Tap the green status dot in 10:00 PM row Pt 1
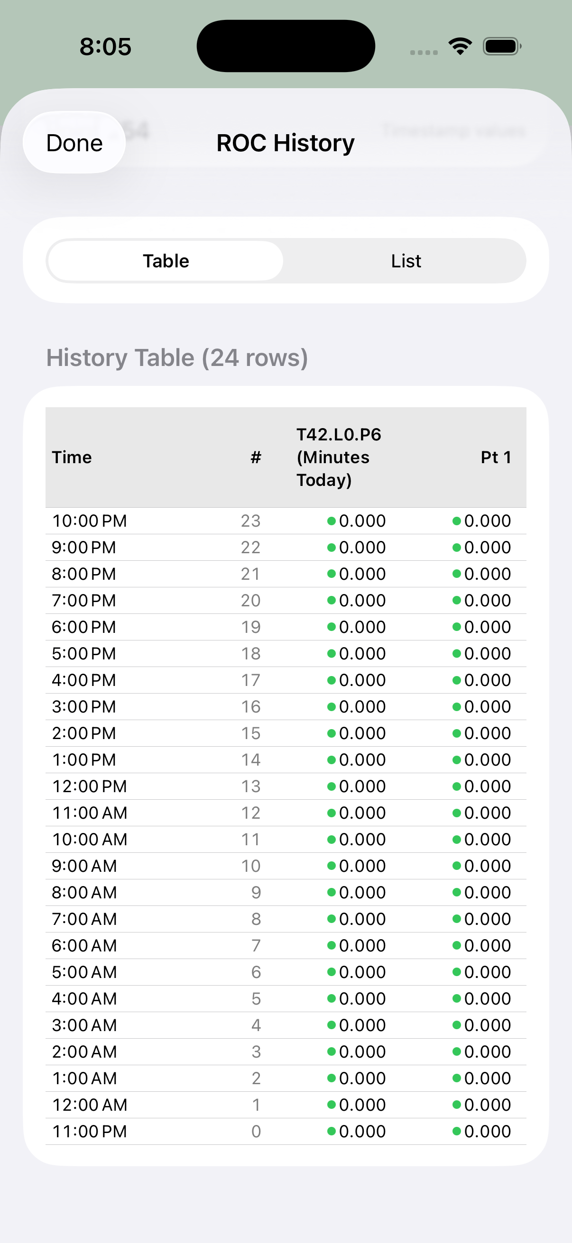This screenshot has width=572, height=1243. click(456, 521)
